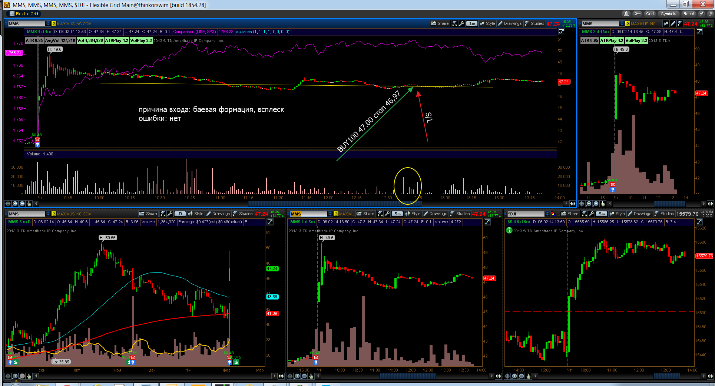Click zoom in magnifier under daily chart
Screen dimensions: 715x386
coord(15,376)
